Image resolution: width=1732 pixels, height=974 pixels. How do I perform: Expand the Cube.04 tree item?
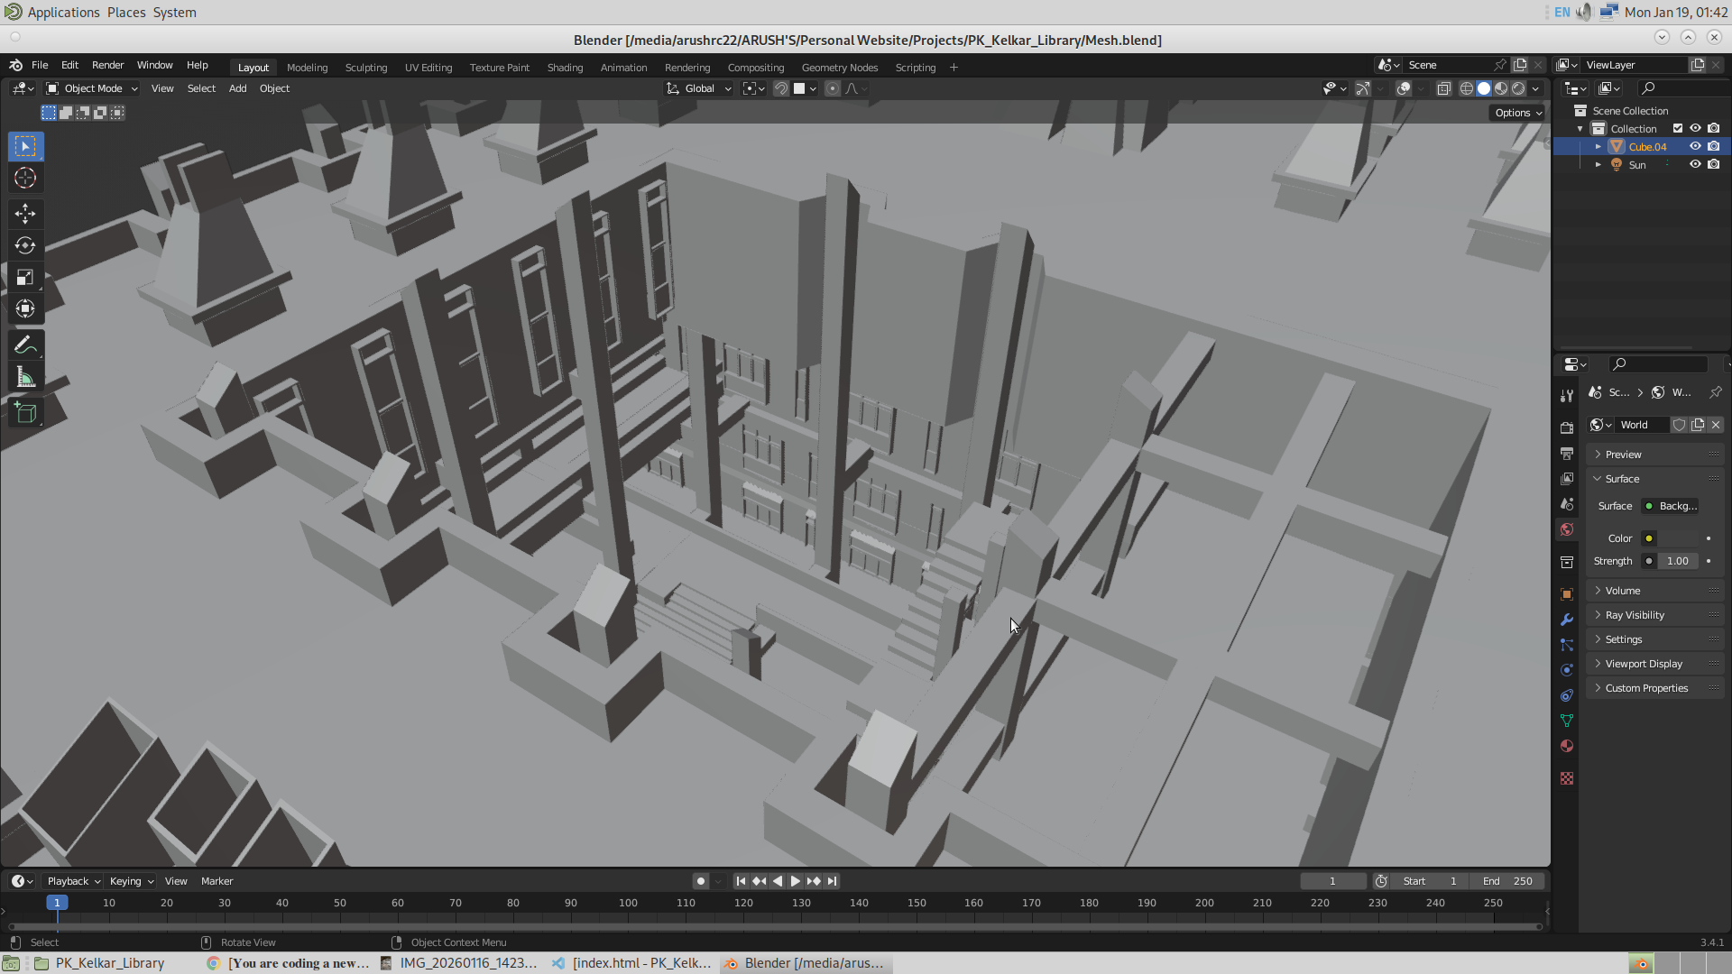tap(1598, 146)
